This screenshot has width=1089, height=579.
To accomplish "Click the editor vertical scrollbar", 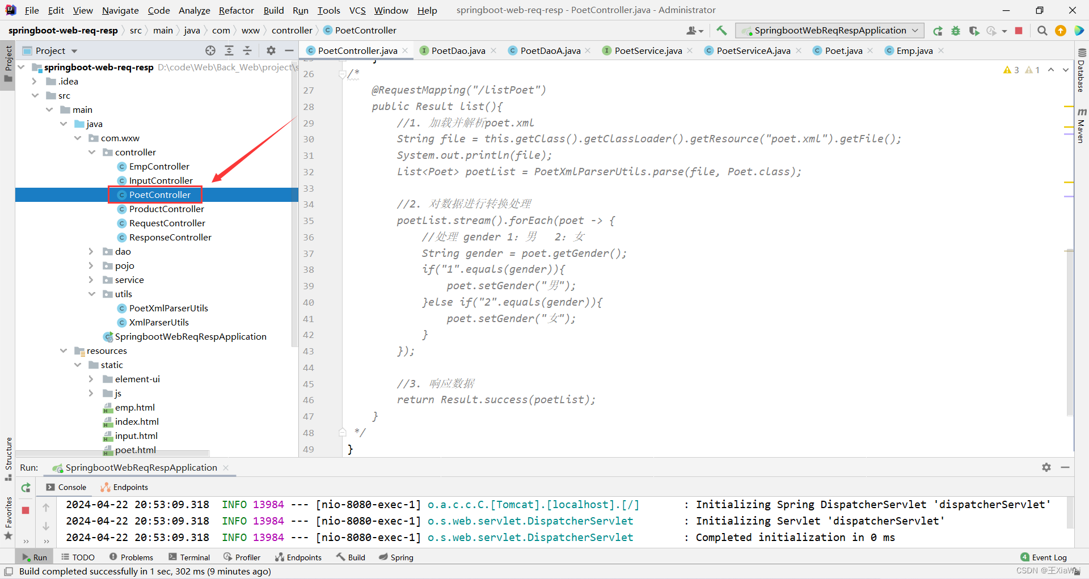I will (1070, 333).
